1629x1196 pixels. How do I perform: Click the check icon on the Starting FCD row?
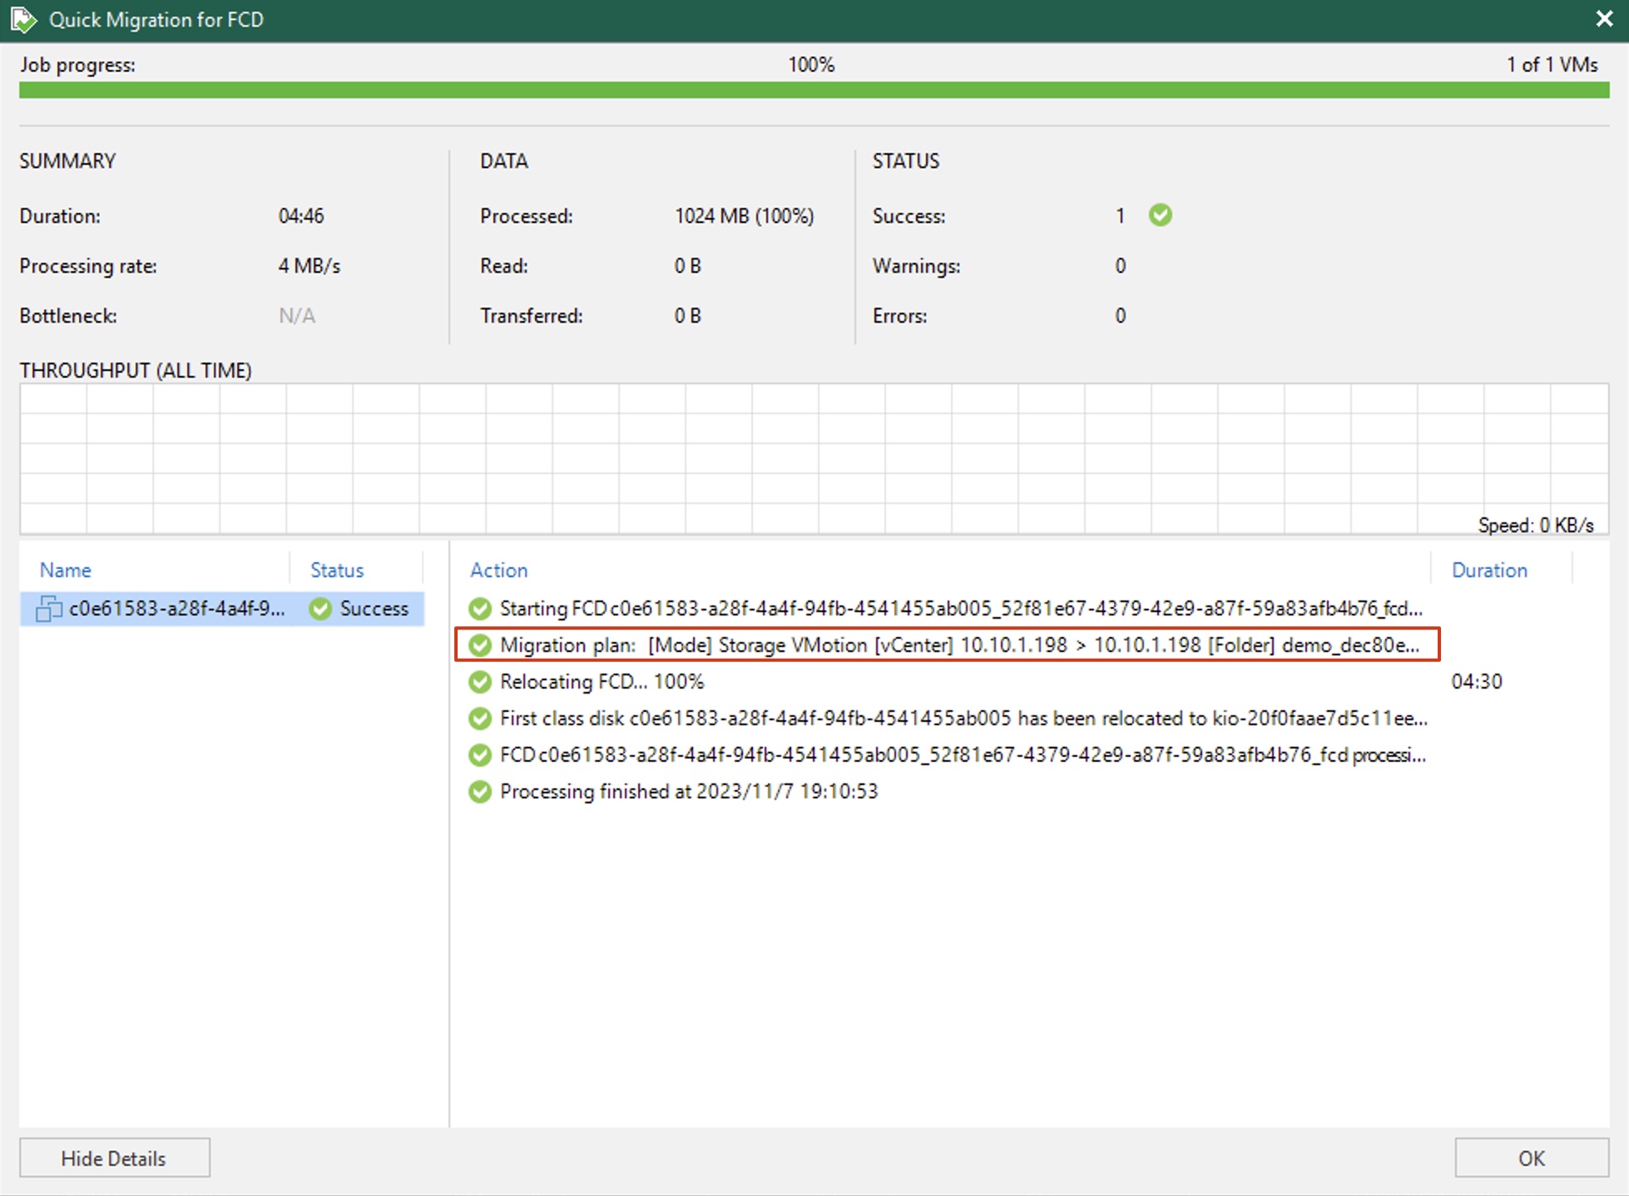pyautogui.click(x=480, y=609)
